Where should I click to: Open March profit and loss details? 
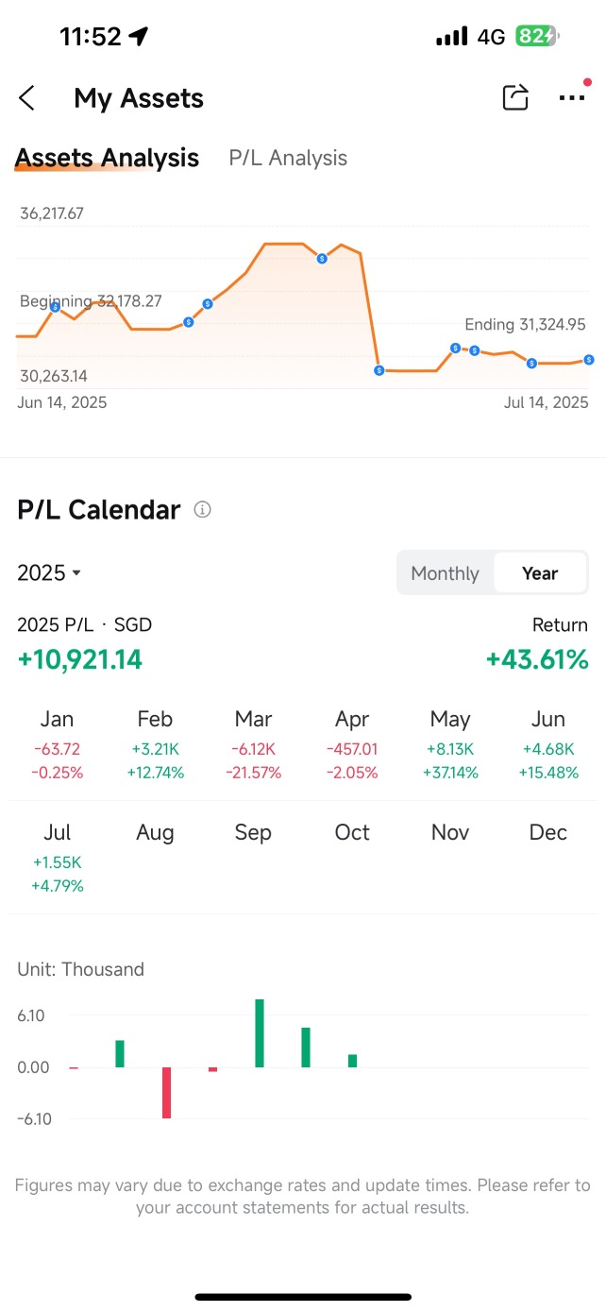[253, 745]
